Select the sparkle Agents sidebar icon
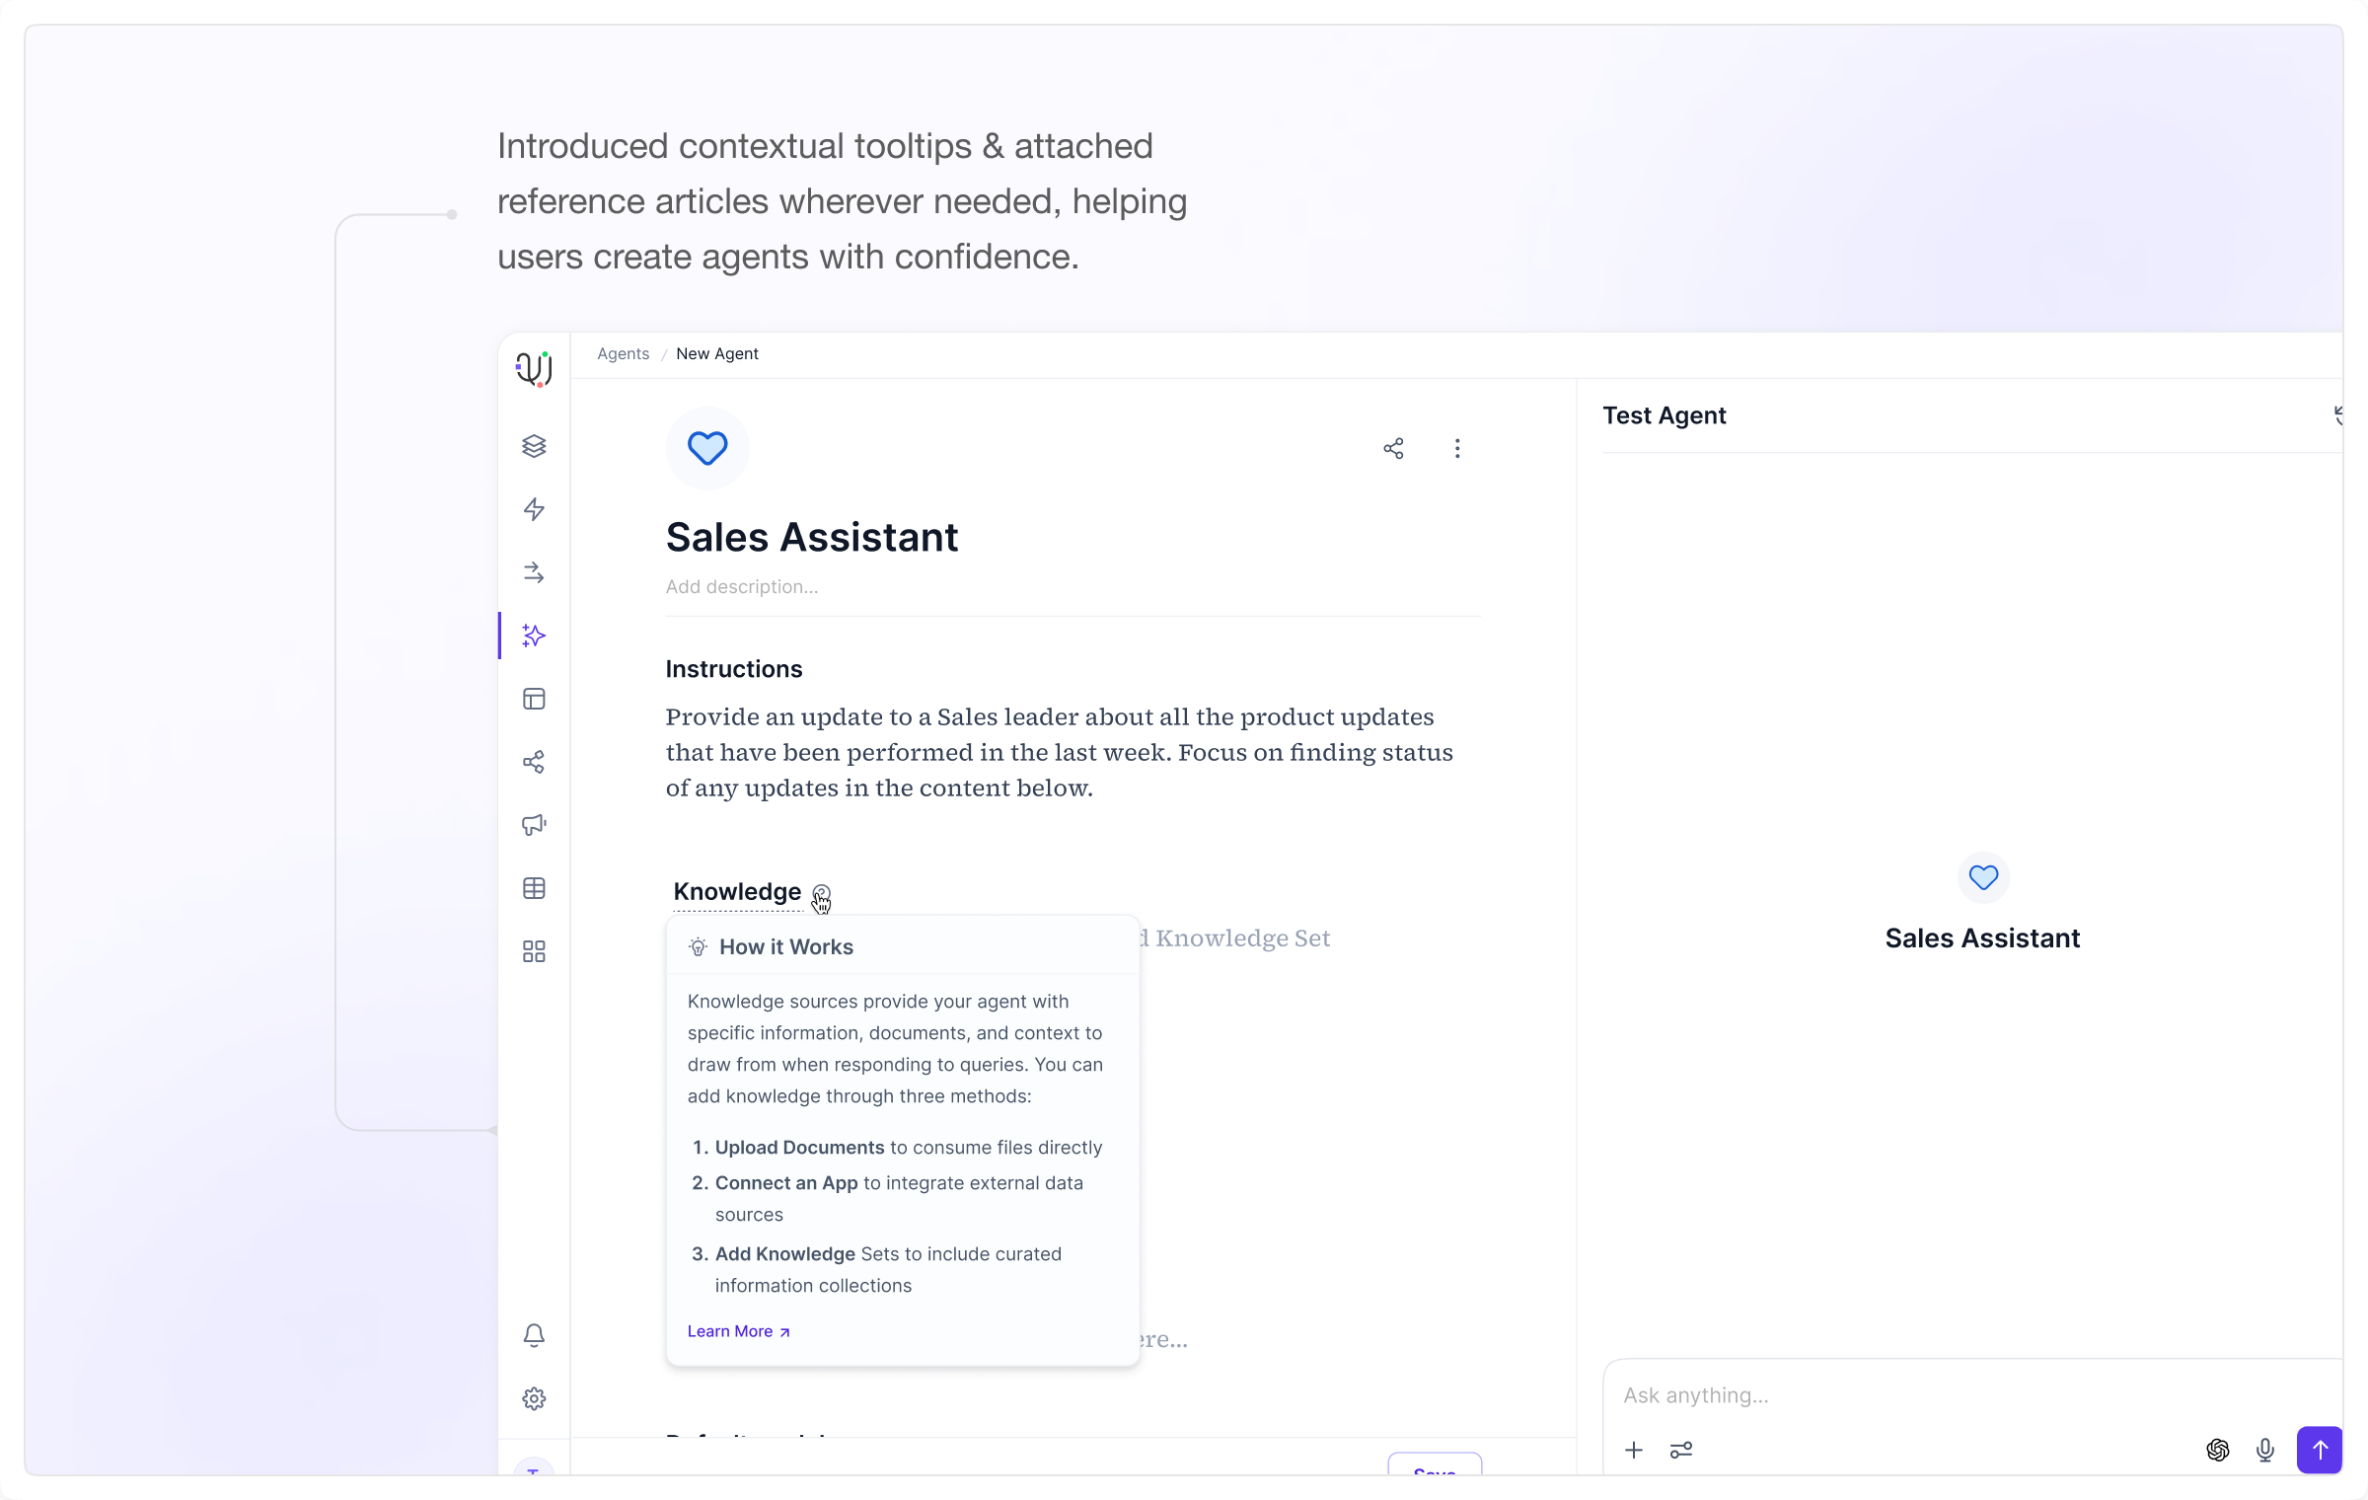Screen dimensions: 2368x1500 tap(534, 636)
